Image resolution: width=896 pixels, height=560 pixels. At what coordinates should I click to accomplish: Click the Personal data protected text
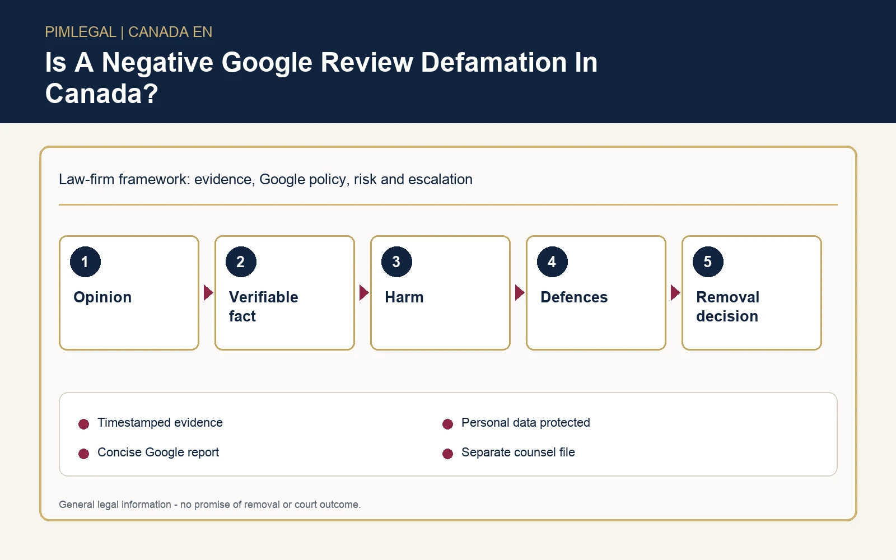pyautogui.click(x=525, y=423)
